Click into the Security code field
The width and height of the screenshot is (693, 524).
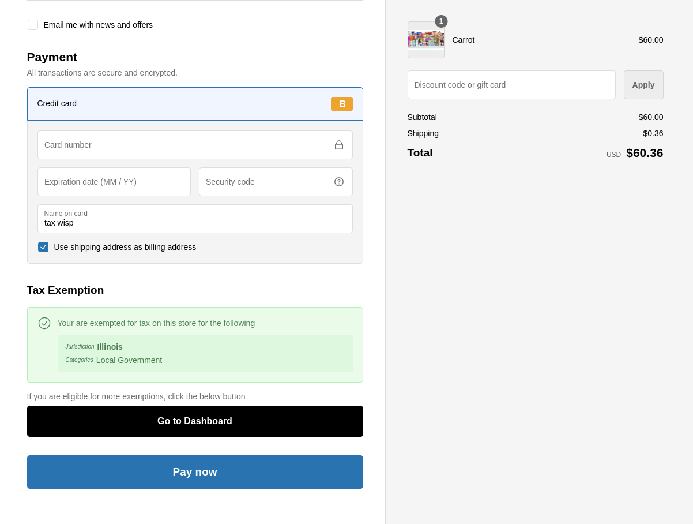pyautogui.click(x=276, y=182)
